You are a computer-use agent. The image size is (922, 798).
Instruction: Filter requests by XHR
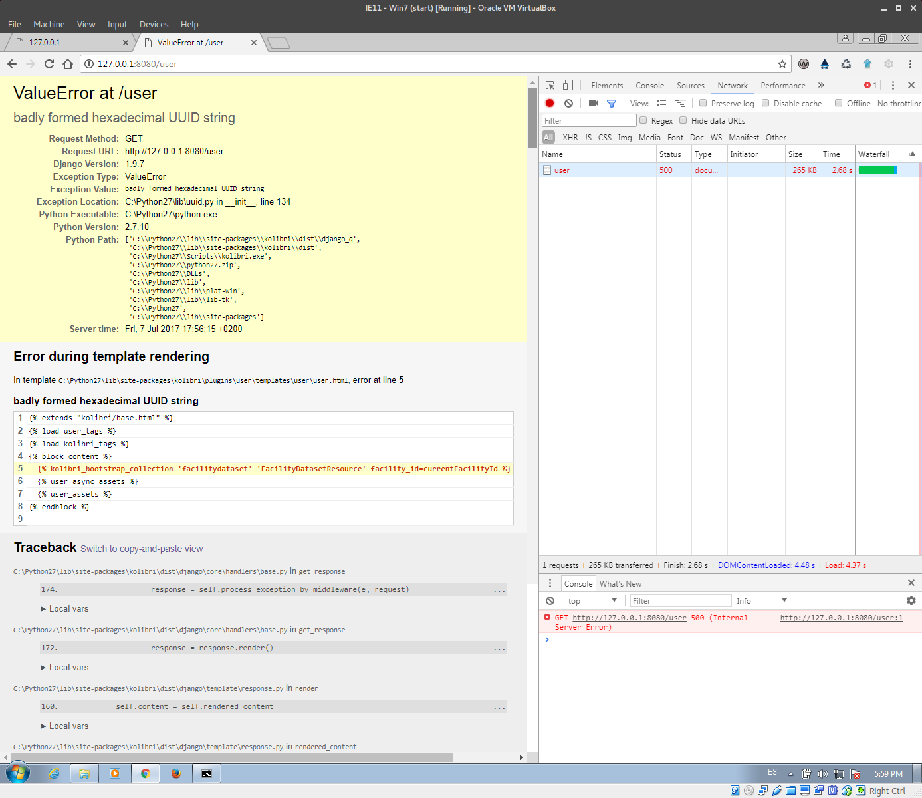(570, 138)
